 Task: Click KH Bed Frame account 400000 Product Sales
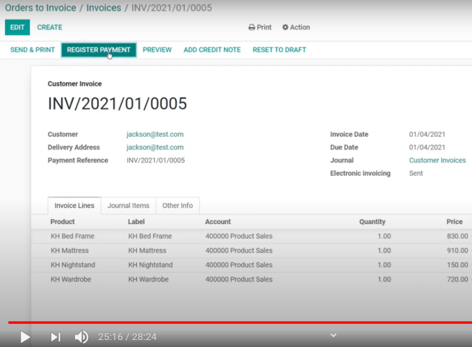coord(239,236)
